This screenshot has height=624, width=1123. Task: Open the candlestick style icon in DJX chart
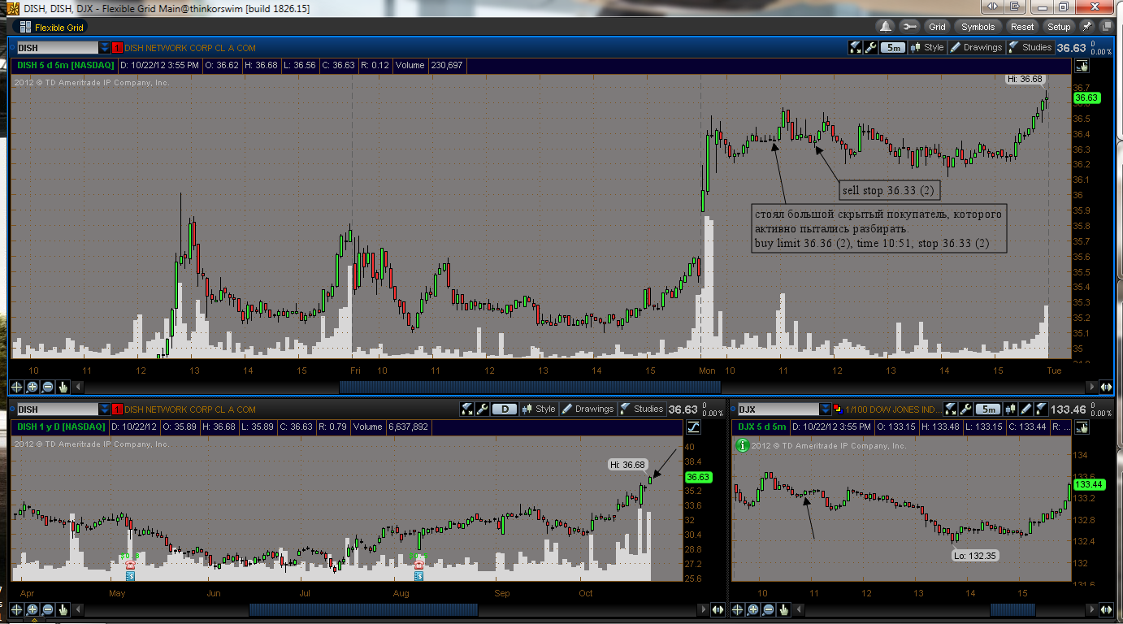pos(1012,409)
